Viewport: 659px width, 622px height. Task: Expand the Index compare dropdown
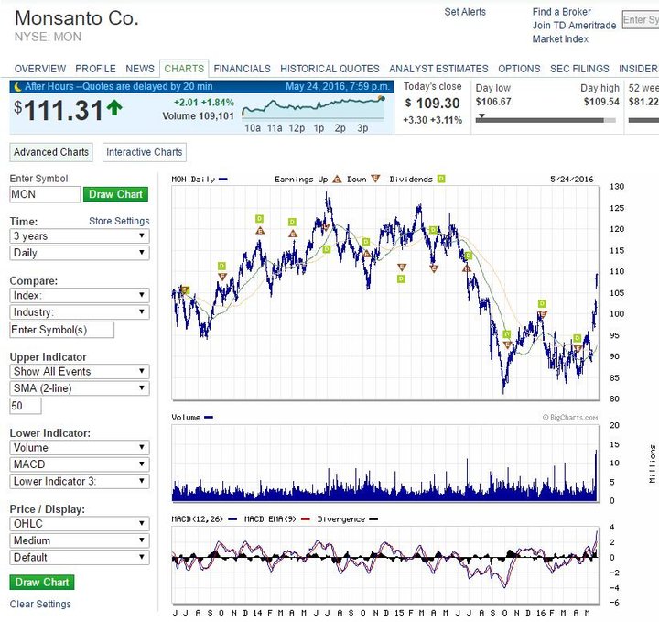point(80,295)
